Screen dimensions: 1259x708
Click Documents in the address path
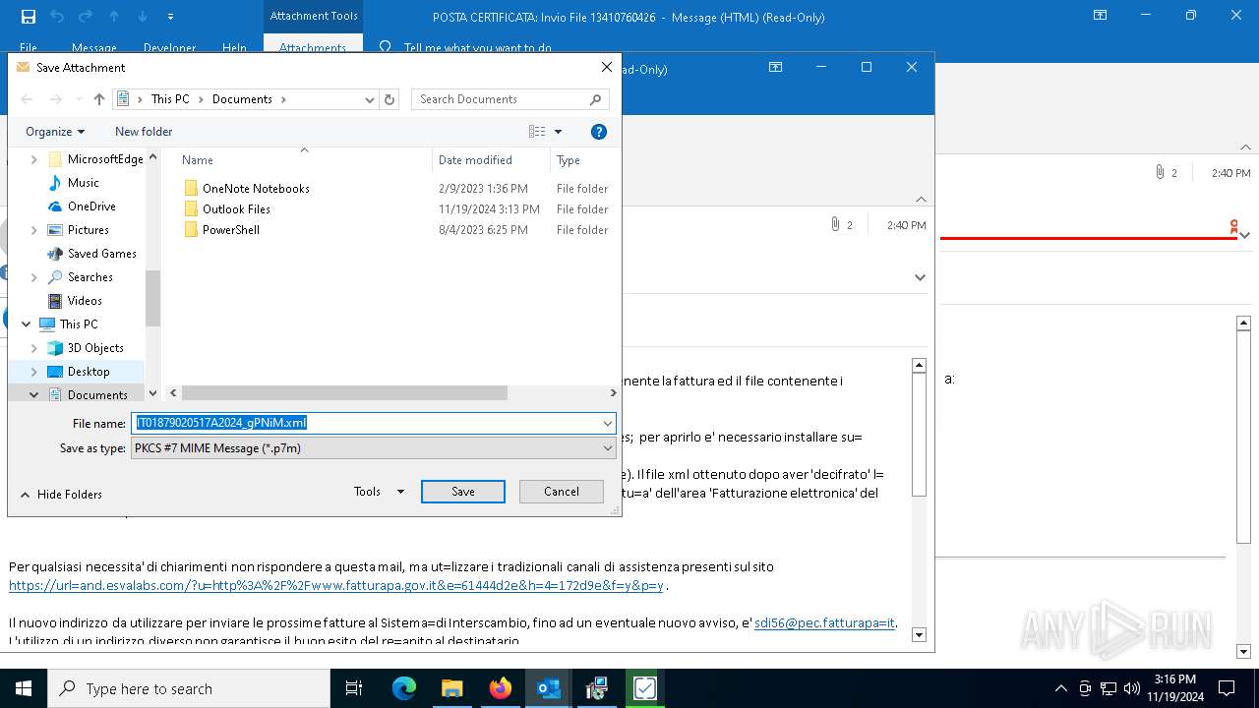[242, 99]
